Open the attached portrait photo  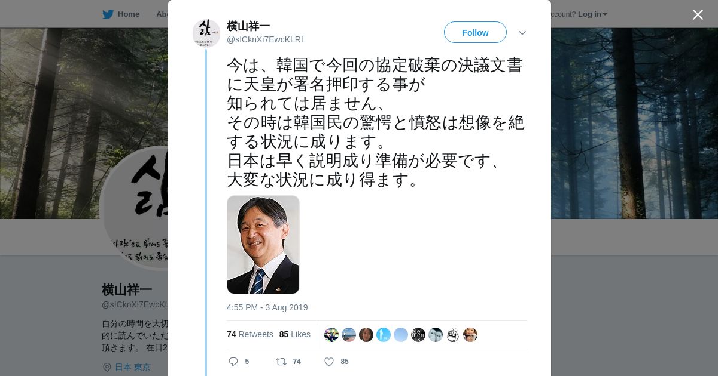tap(263, 245)
